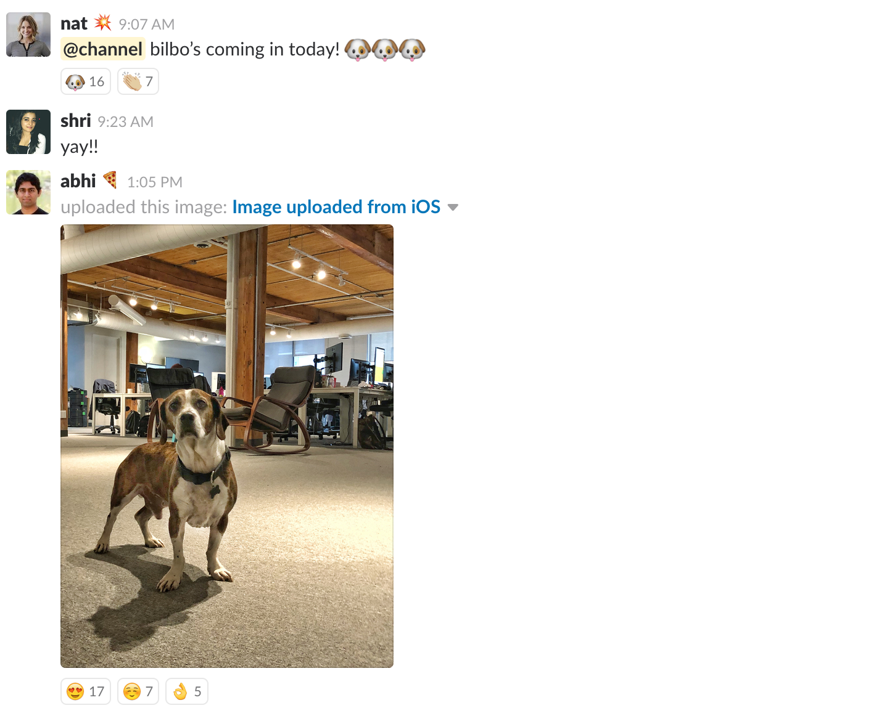Open abhi's username link
This screenshot has width=892, height=716.
pos(78,181)
